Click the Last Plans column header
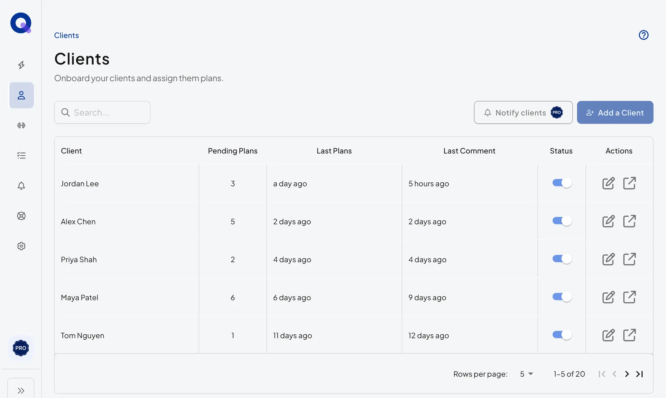The image size is (666, 398). [x=334, y=151]
